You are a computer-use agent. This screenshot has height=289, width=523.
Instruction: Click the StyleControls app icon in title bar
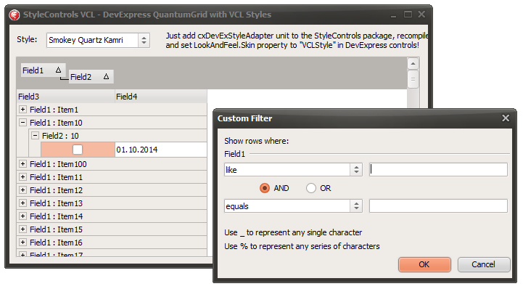pos(14,15)
